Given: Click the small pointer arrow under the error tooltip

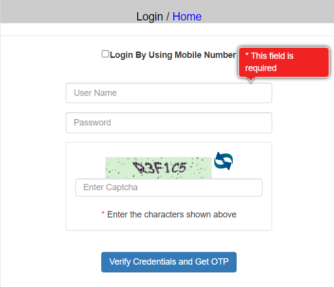Looking at the screenshot, I should pyautogui.click(x=251, y=80).
